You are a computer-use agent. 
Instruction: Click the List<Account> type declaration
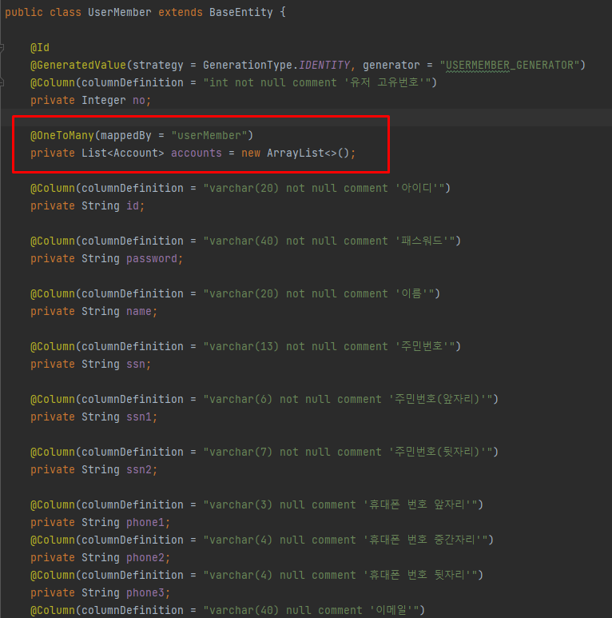click(x=122, y=153)
